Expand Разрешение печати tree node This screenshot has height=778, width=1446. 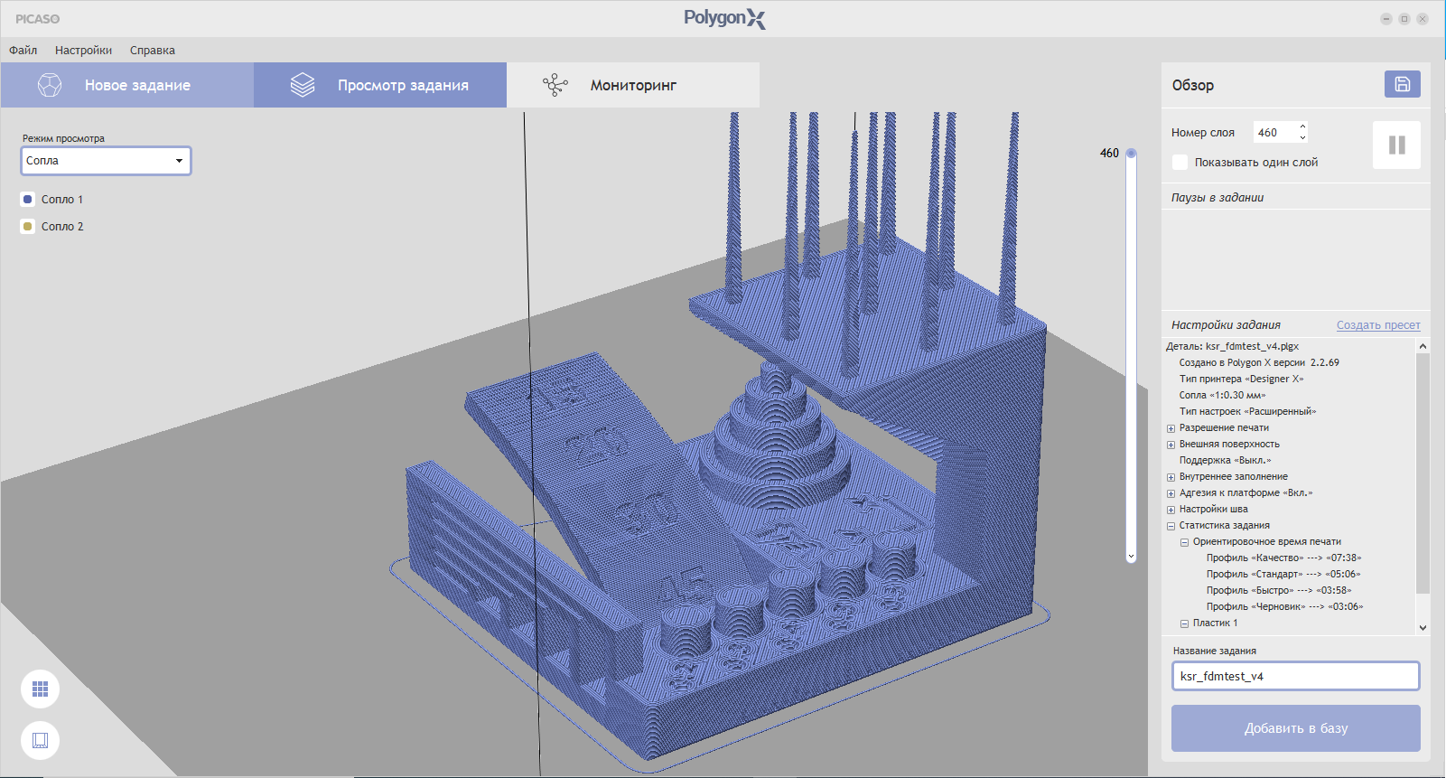click(x=1171, y=428)
